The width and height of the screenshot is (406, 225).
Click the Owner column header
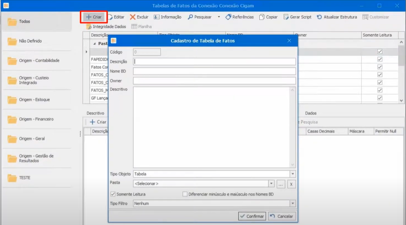[x=327, y=35]
